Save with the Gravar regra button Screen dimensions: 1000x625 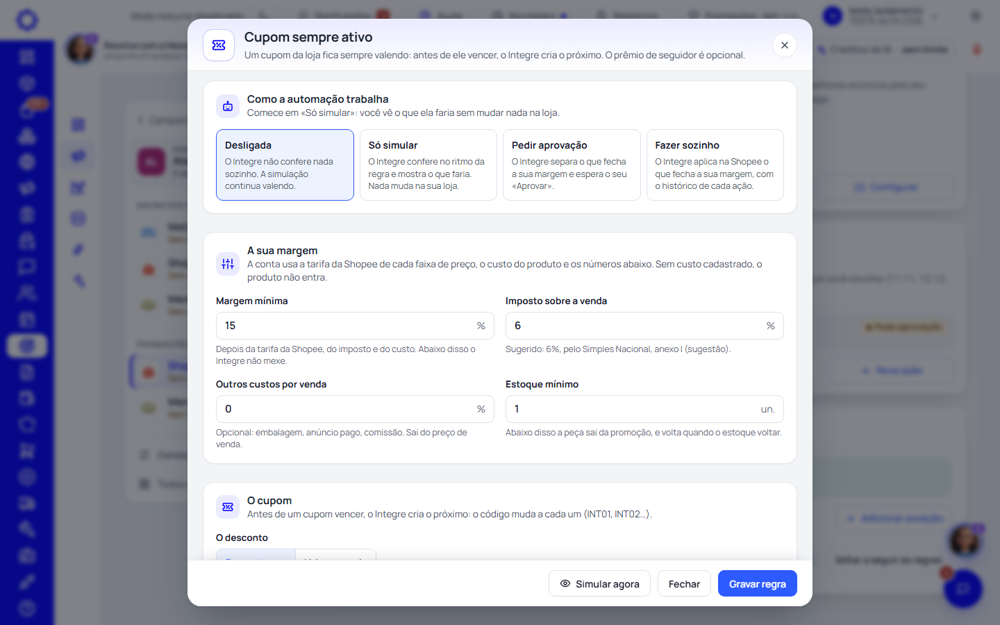(758, 583)
